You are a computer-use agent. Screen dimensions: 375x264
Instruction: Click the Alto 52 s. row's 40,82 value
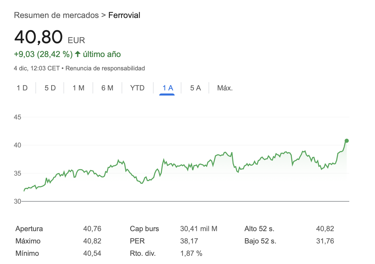click(x=325, y=229)
